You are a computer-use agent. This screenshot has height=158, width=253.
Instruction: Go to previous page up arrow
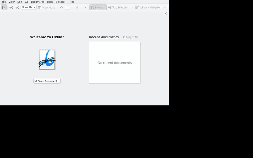pos(61,7)
